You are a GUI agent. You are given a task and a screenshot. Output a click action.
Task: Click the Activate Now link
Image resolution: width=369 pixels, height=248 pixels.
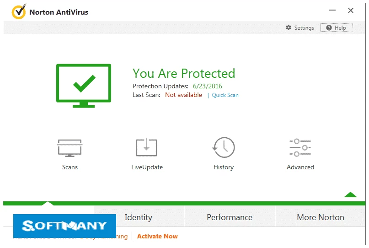coord(157,236)
